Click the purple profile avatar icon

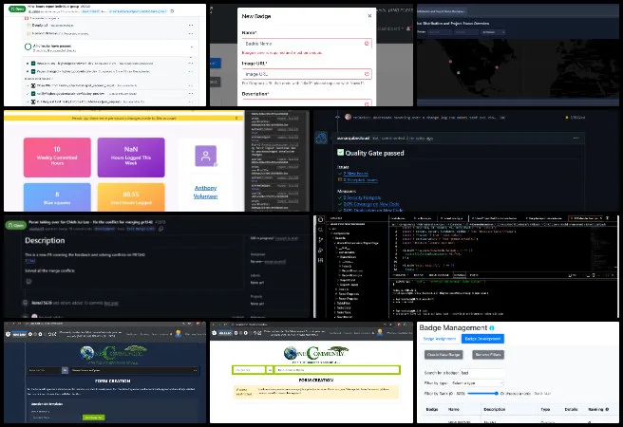tap(205, 156)
